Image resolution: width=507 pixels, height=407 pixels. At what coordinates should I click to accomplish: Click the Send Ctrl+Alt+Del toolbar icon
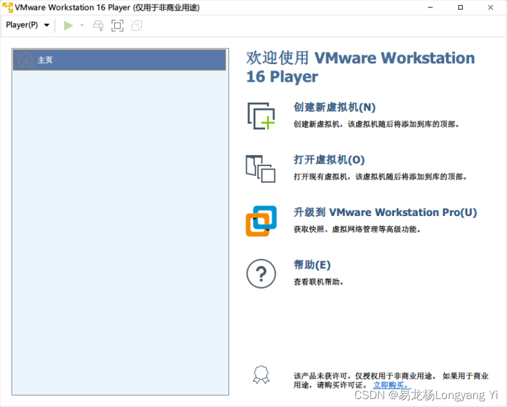point(98,26)
